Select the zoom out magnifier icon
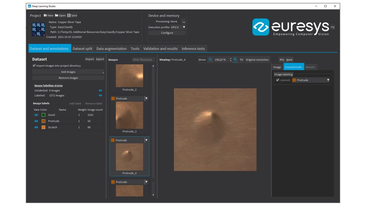 [x=210, y=59]
